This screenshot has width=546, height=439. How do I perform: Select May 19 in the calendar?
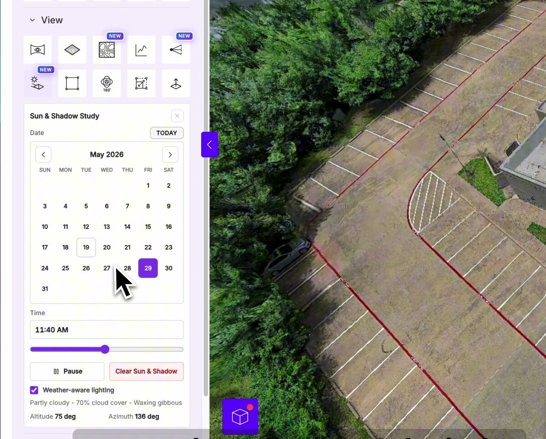86,247
